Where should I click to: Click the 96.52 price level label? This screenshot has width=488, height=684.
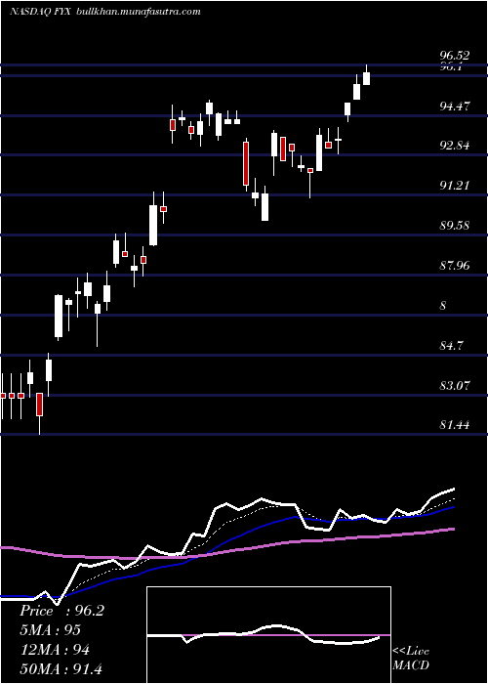click(455, 56)
